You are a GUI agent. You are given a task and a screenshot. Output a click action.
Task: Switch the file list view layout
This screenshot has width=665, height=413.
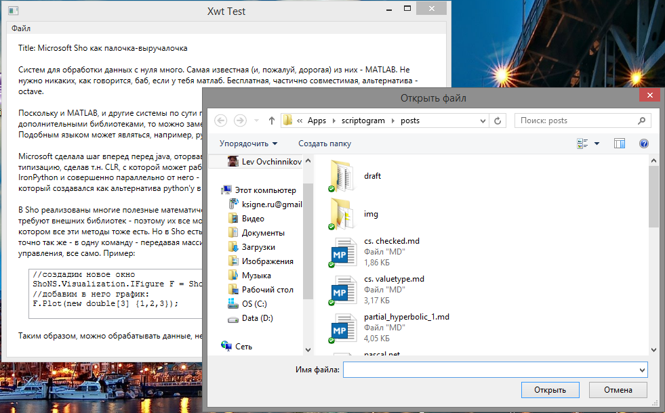581,143
